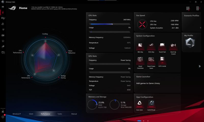Click the GPU Frequency progress bar
The image size is (204, 122).
[110, 64]
